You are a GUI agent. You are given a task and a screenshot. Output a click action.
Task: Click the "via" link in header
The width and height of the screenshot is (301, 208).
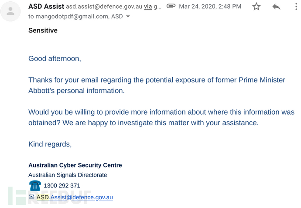(x=148, y=7)
